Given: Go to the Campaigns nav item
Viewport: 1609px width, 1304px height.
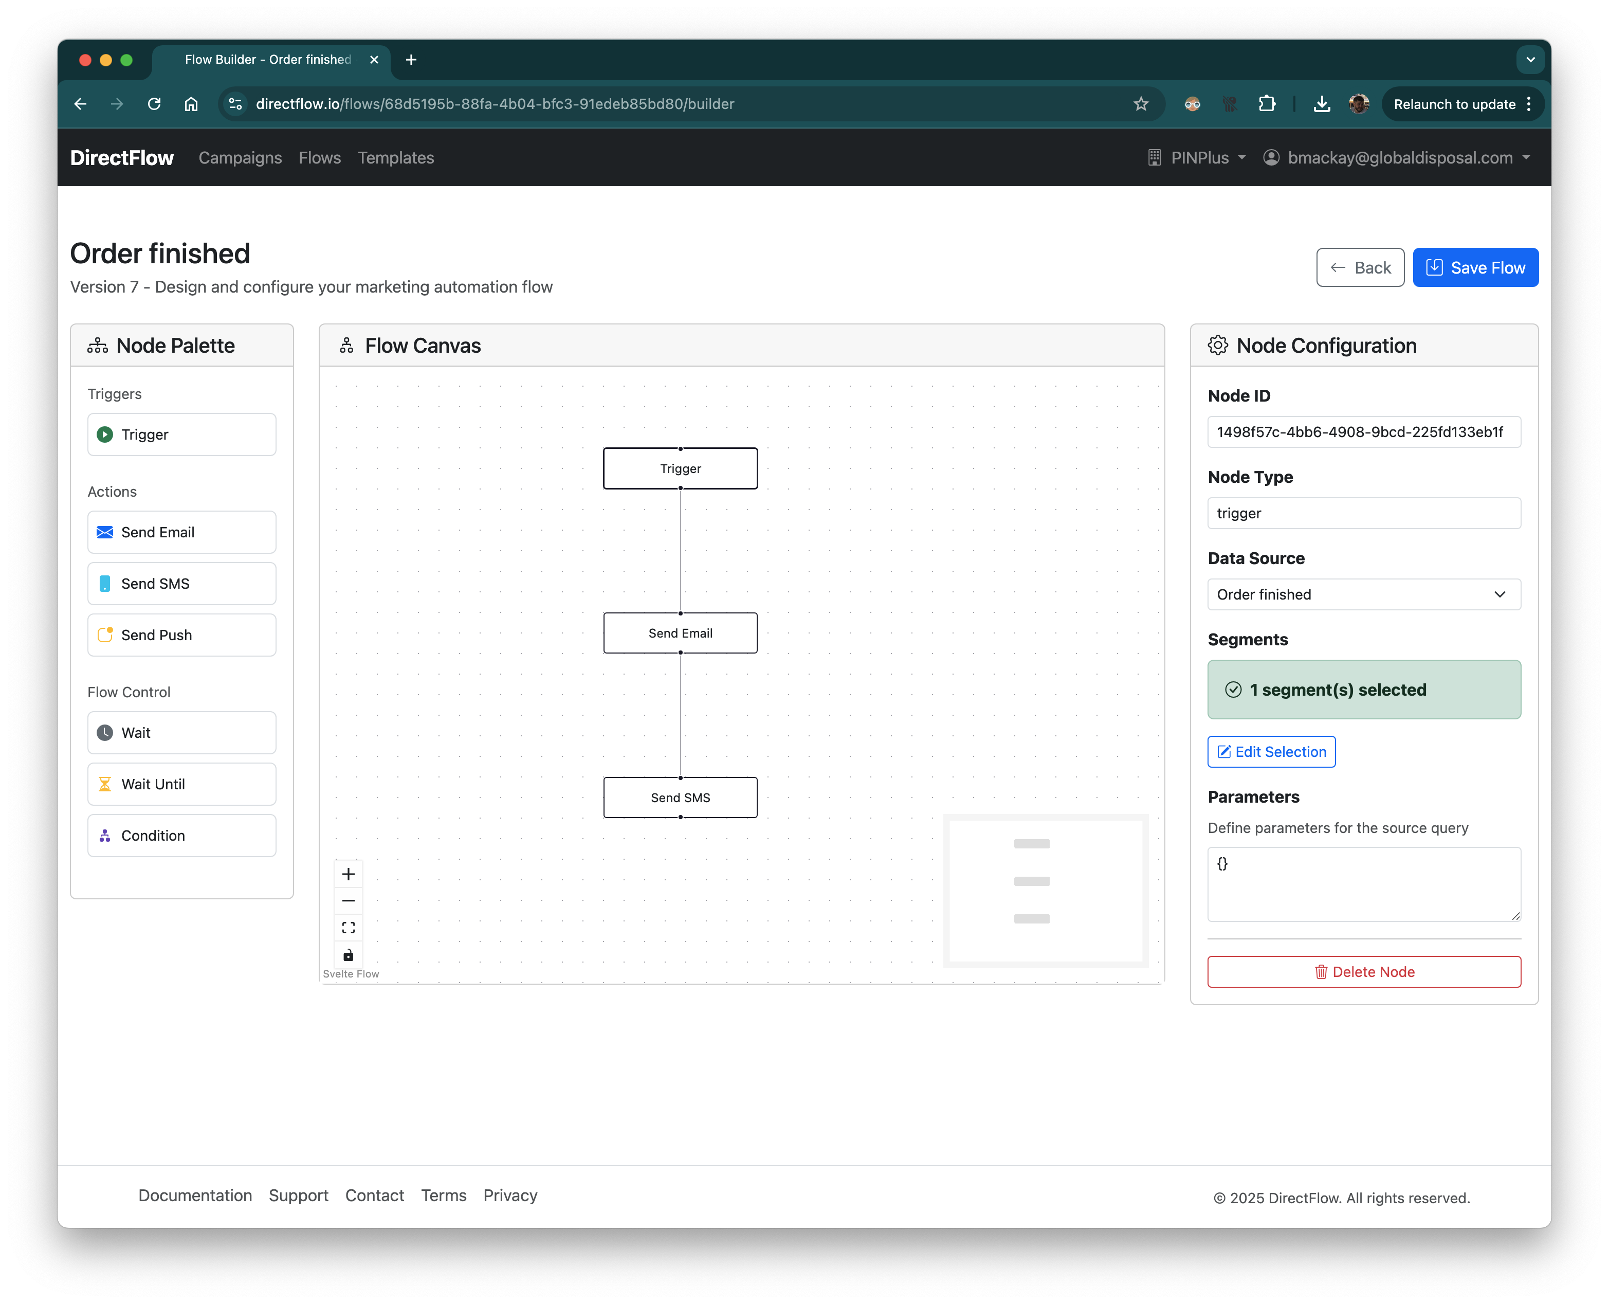Looking at the screenshot, I should 240,158.
